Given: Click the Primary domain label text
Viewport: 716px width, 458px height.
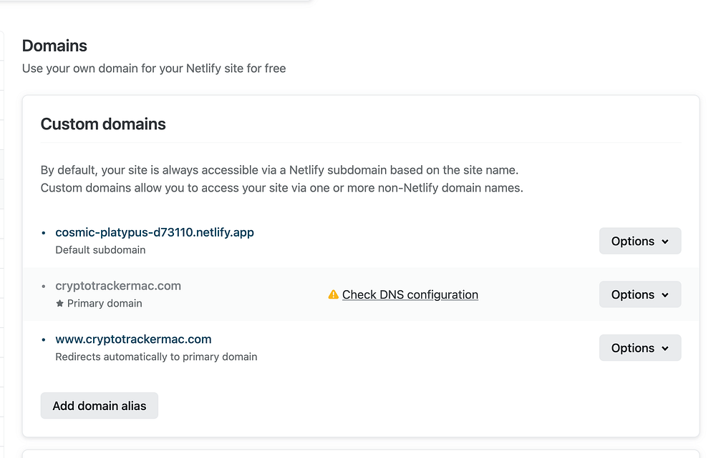Looking at the screenshot, I should [x=105, y=304].
